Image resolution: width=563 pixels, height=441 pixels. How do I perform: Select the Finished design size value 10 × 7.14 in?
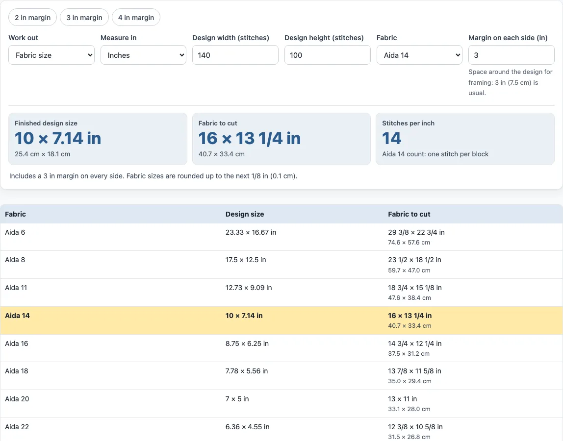[x=58, y=138]
